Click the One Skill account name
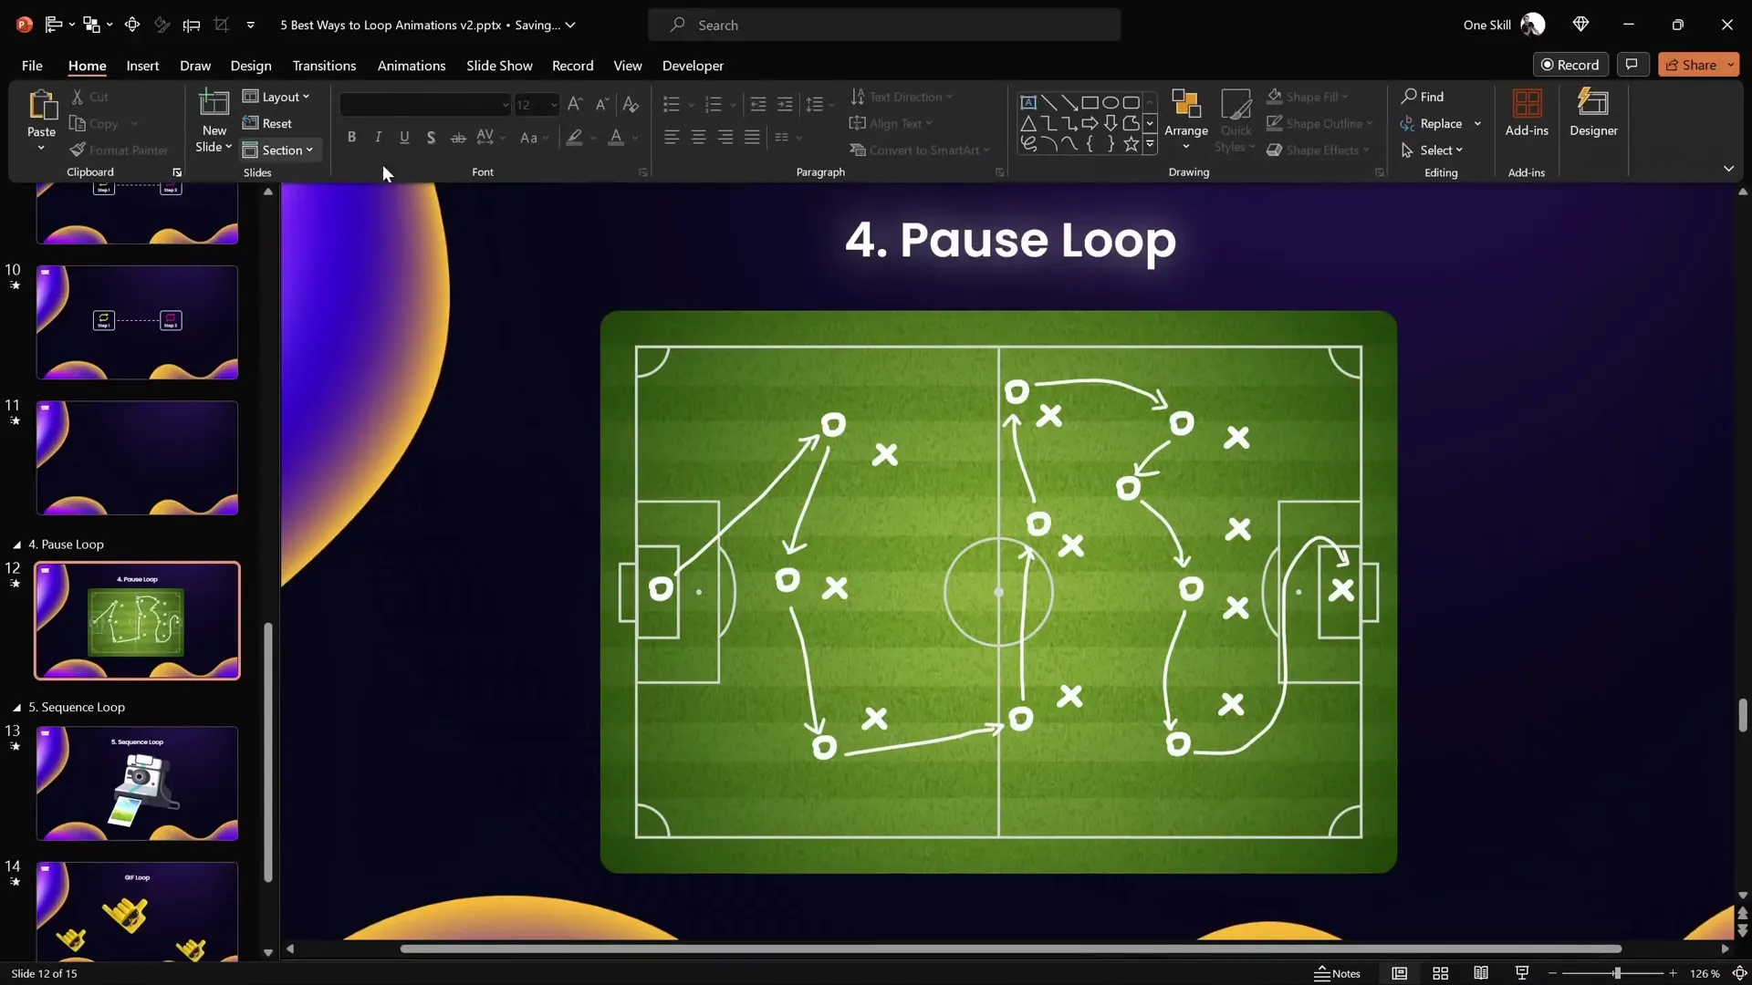Screen dimensions: 1752x985 1486,25
